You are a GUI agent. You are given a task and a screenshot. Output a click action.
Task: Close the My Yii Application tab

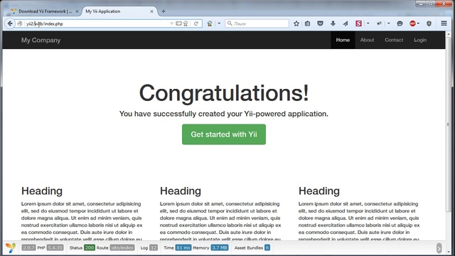[151, 11]
